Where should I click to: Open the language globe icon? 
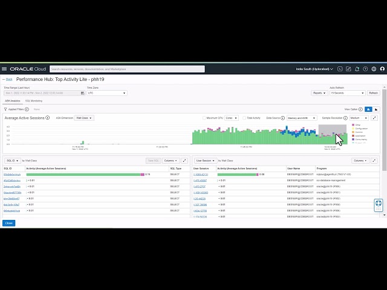374,69
